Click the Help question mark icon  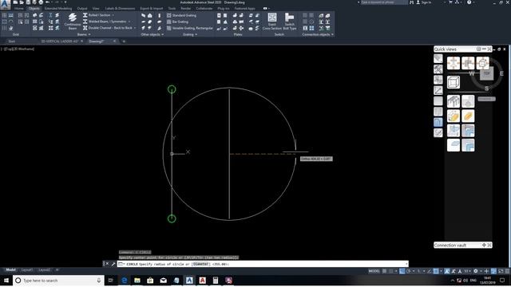click(469, 2)
